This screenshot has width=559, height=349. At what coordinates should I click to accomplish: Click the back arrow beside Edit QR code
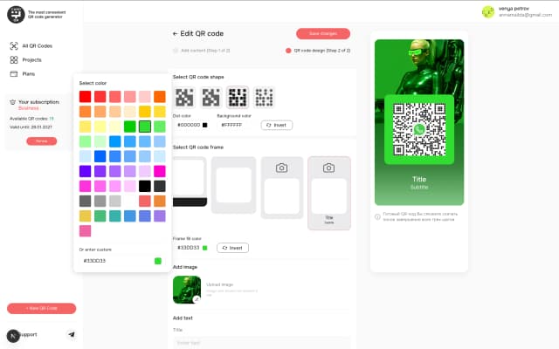click(176, 33)
